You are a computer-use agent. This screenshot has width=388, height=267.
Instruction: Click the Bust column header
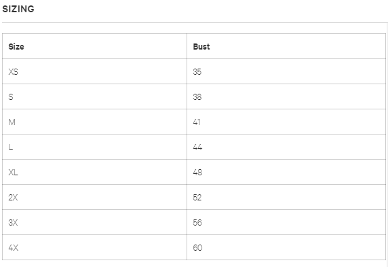(x=286, y=46)
